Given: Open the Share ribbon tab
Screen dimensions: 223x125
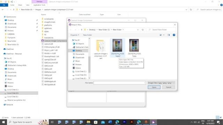Looking at the screenshot, I should [20, 5].
